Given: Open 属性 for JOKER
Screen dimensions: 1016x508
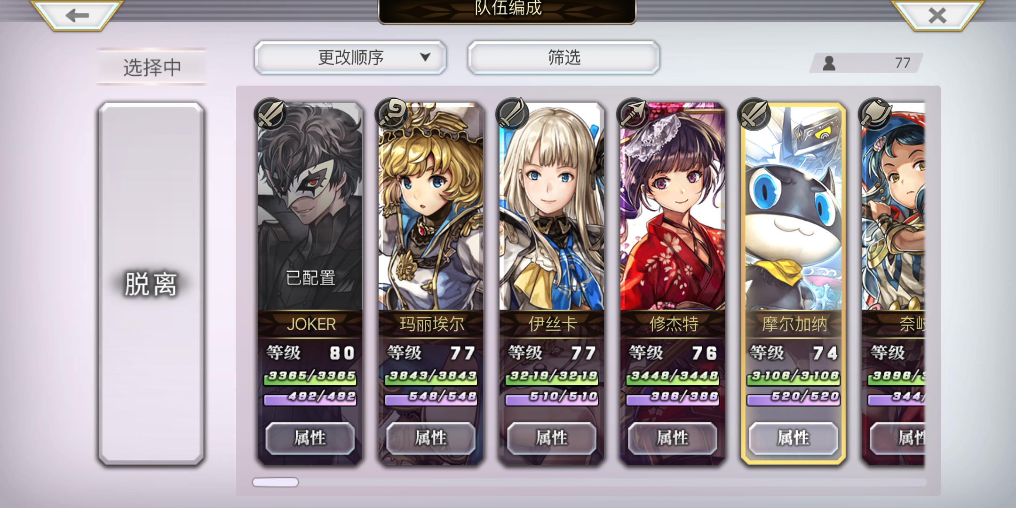Looking at the screenshot, I should pos(310,438).
